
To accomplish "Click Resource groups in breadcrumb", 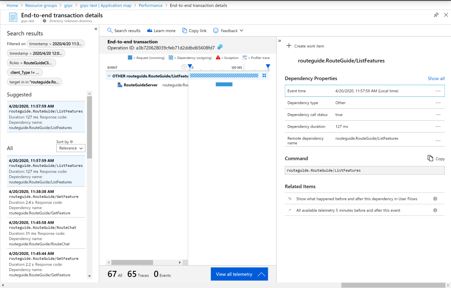I will [41, 5].
